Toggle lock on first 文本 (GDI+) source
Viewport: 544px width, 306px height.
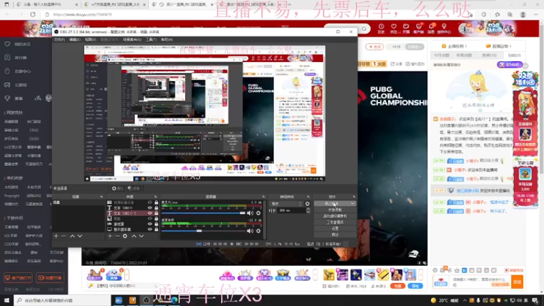156,208
